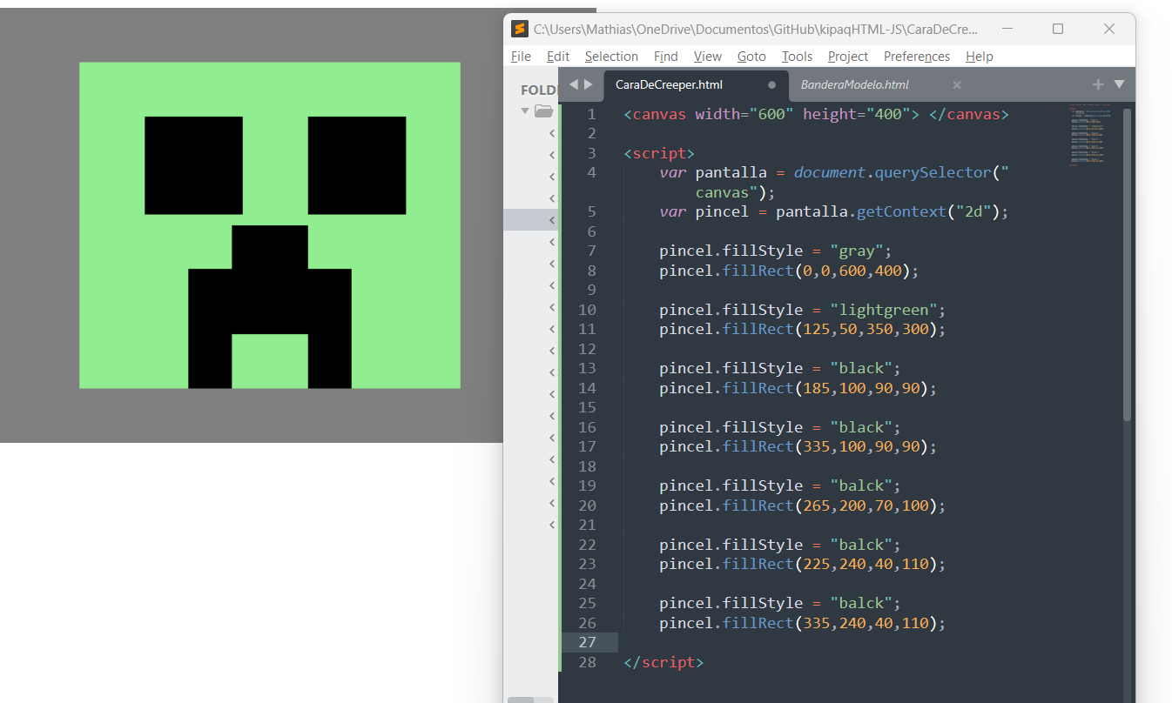Open the Tools menu
Image resolution: width=1172 pixels, height=703 pixels.
[797, 57]
